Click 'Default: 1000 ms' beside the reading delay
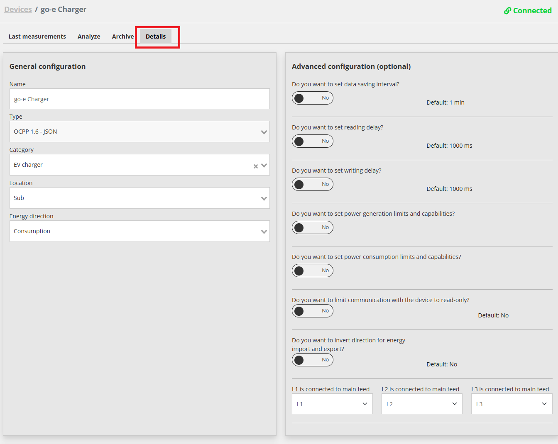 point(449,146)
